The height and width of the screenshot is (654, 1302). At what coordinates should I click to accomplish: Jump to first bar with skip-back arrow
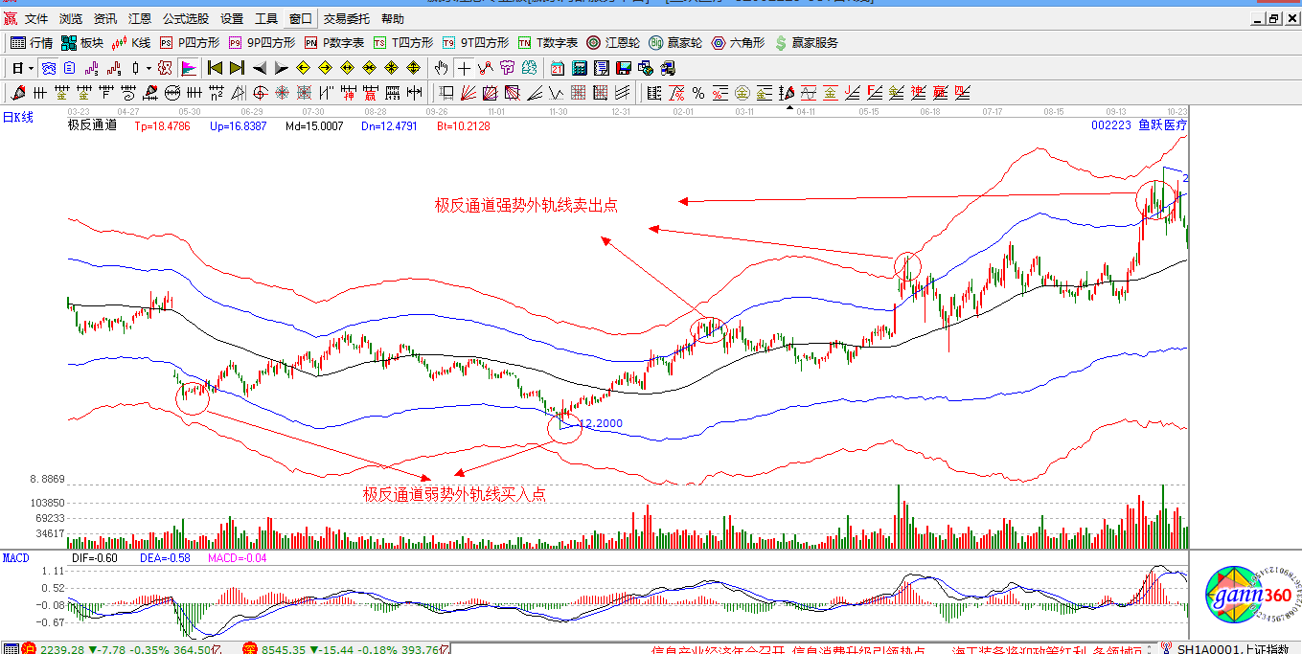coord(216,68)
